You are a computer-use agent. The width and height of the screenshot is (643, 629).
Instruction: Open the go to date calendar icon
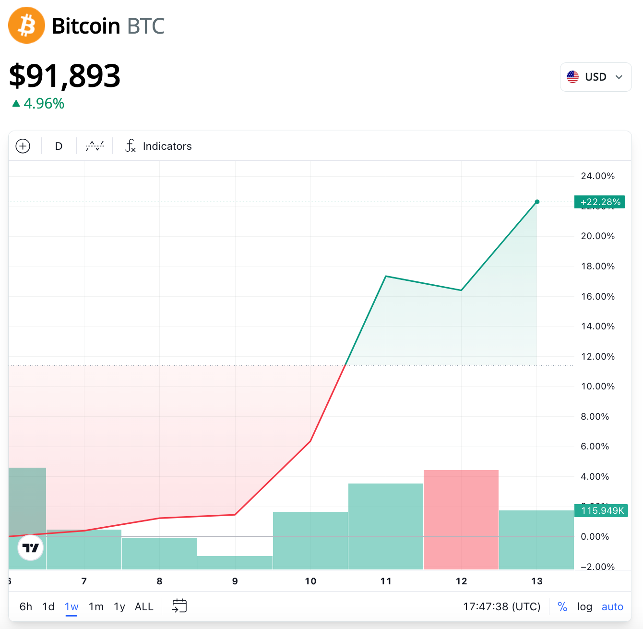click(179, 606)
